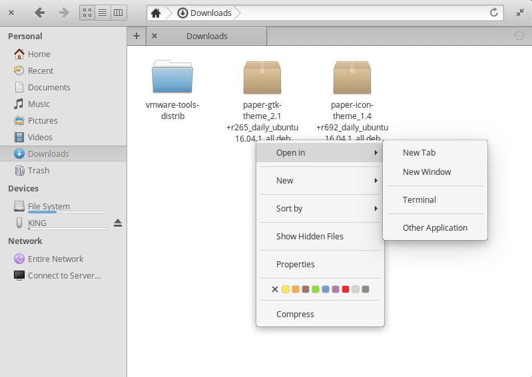The height and width of the screenshot is (377, 532).
Task: Pick the light gray color label
Action: point(356,289)
